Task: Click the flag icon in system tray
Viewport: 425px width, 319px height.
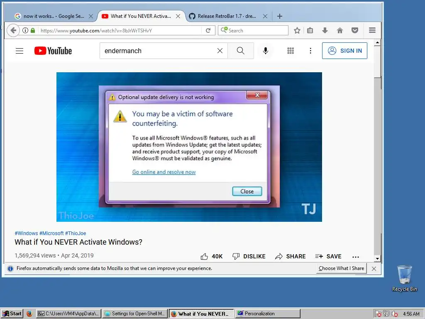Action: pyautogui.click(x=378, y=314)
